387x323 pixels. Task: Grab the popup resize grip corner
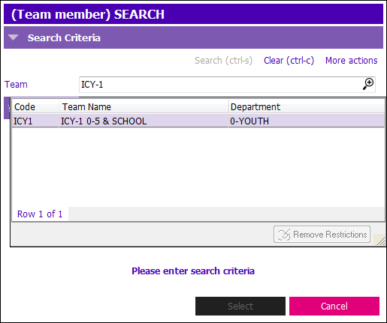tap(380, 241)
